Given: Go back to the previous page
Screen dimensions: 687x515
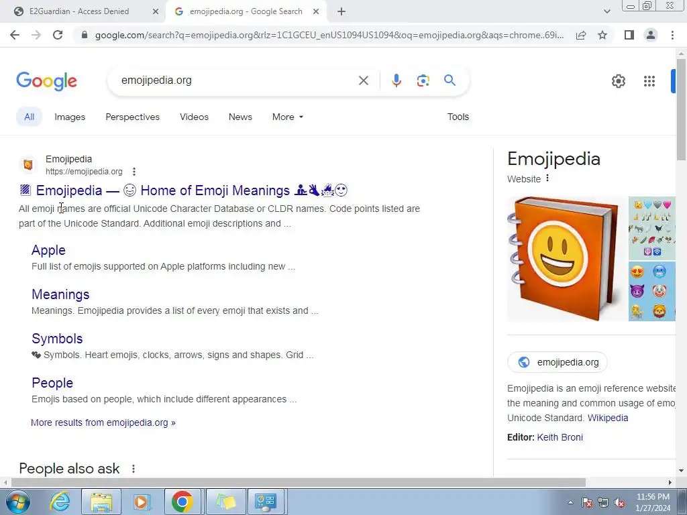Looking at the screenshot, I should click(15, 35).
